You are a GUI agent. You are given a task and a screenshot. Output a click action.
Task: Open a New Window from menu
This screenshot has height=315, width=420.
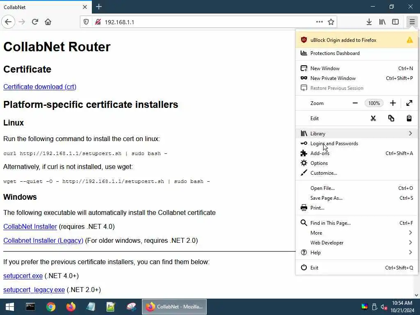357,68
